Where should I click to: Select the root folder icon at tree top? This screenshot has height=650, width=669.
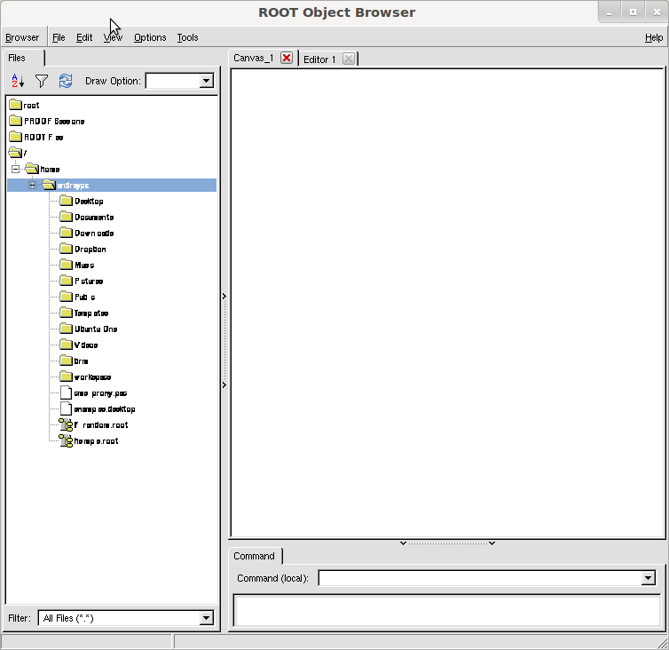(x=15, y=105)
